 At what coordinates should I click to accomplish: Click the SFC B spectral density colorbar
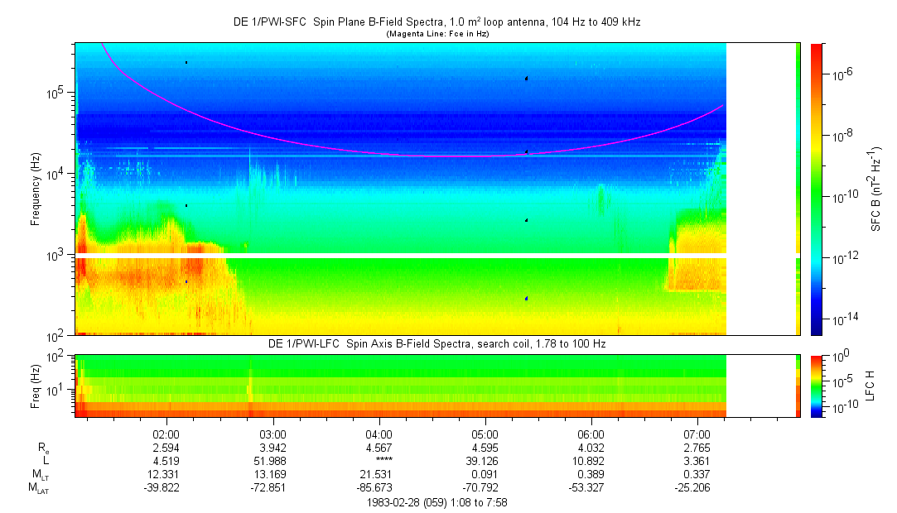point(815,189)
